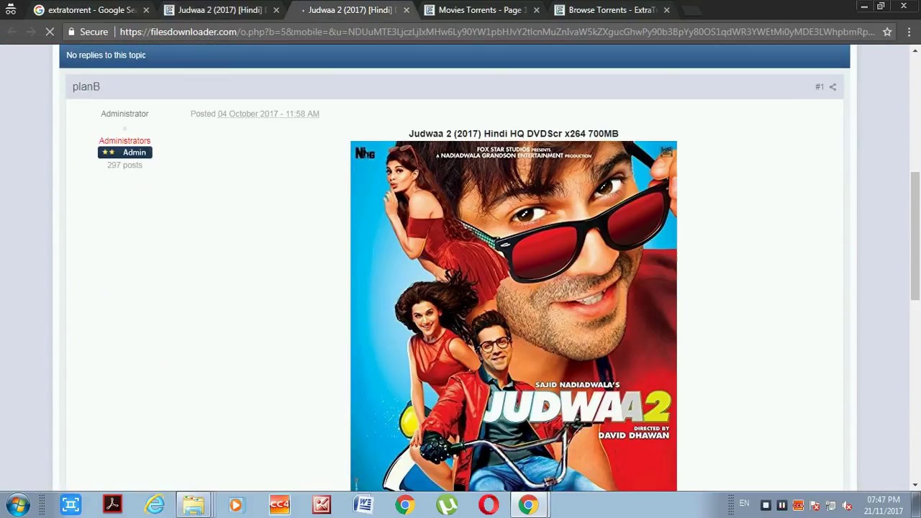Click the Secure padlock icon in the address bar
Screen dimensions: 921x518
click(x=71, y=32)
